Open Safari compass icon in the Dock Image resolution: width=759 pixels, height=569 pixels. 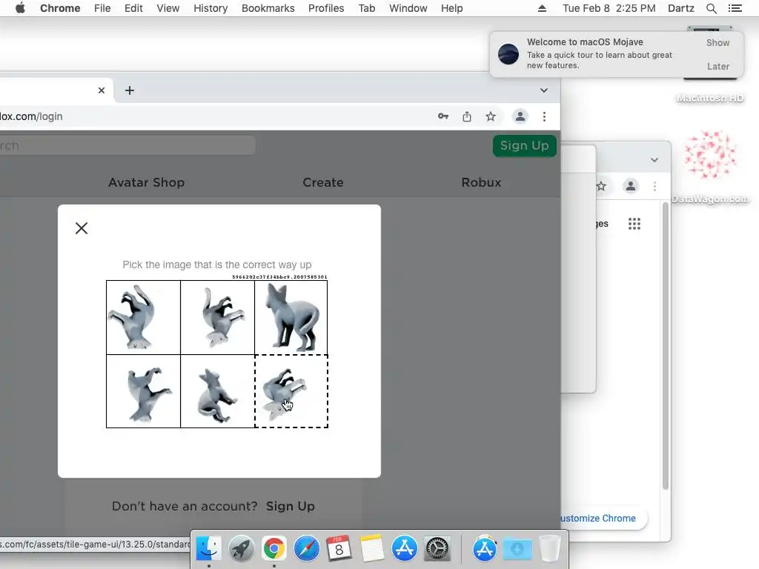click(x=306, y=549)
